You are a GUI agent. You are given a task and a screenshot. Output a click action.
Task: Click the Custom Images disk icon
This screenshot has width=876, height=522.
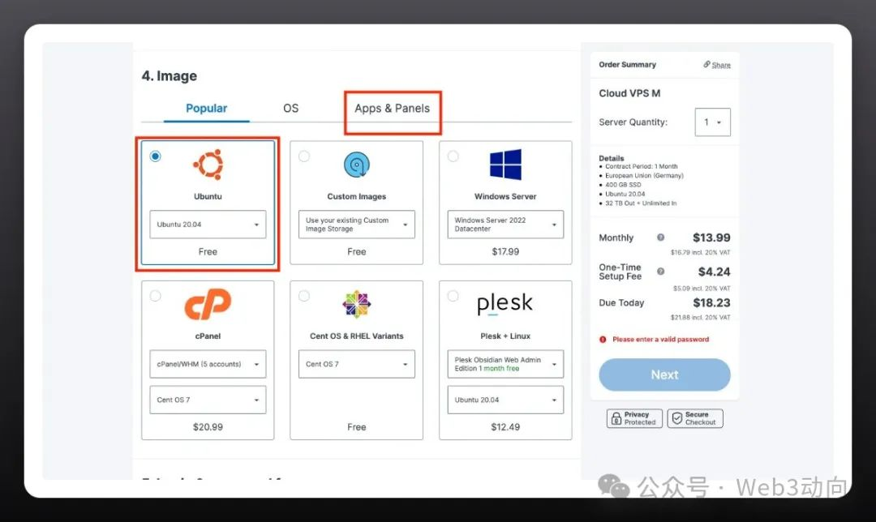click(x=357, y=165)
